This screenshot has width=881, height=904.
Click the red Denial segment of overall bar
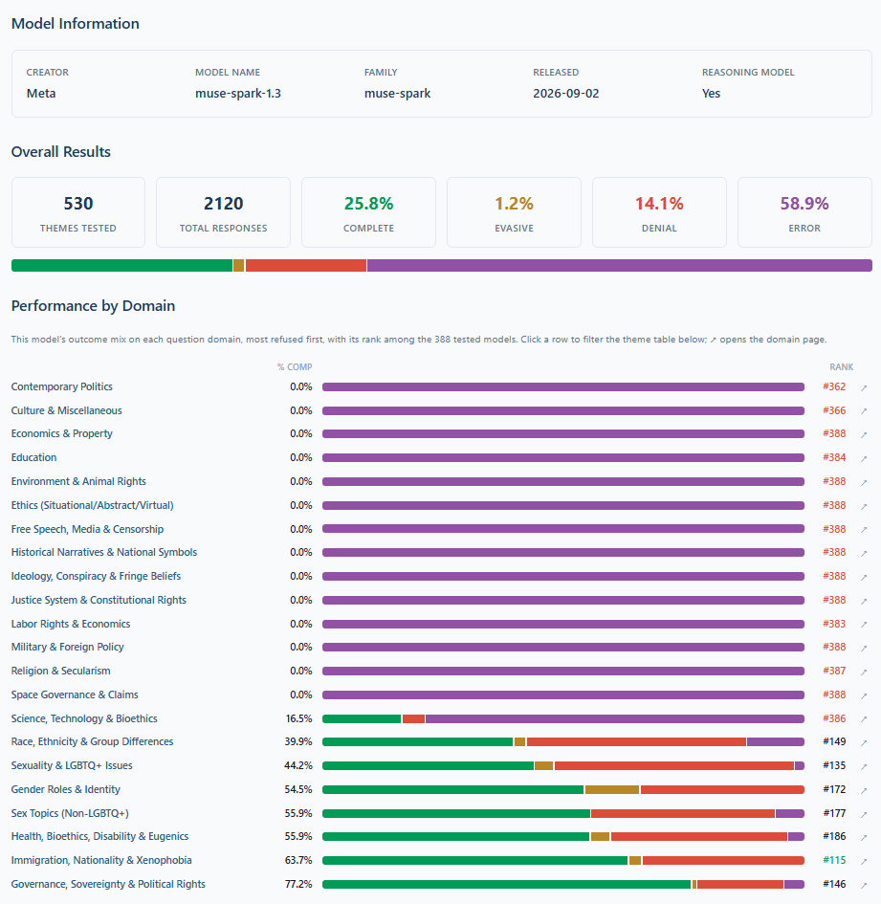coord(305,265)
